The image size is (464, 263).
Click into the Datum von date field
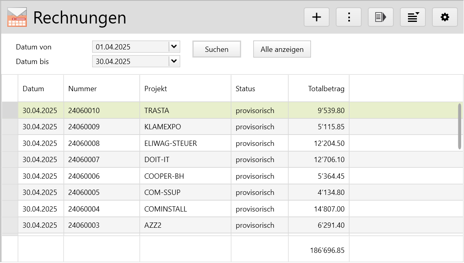click(130, 47)
